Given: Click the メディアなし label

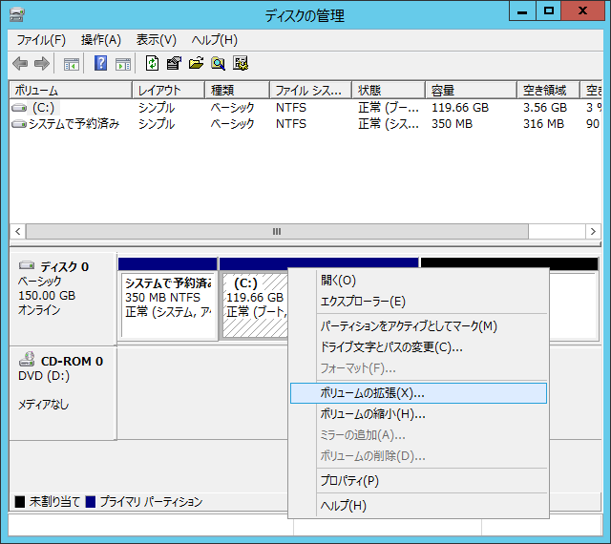Looking at the screenshot, I should pyautogui.click(x=43, y=405).
